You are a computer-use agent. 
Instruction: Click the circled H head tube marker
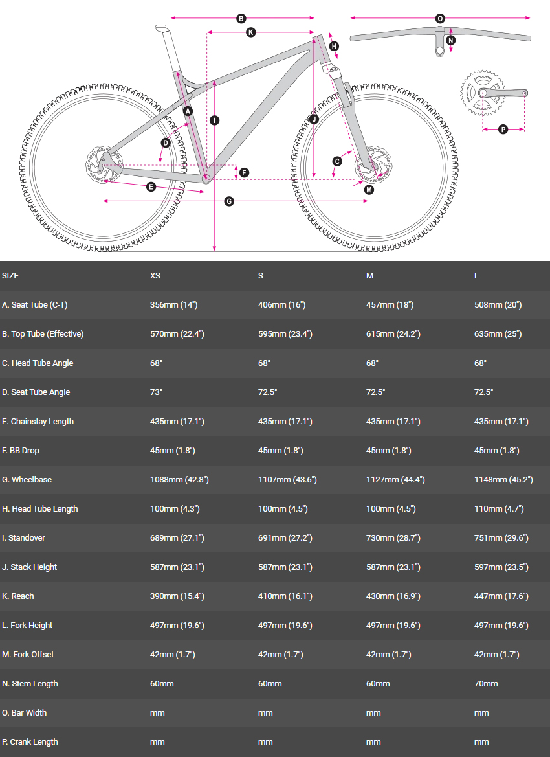coord(334,46)
